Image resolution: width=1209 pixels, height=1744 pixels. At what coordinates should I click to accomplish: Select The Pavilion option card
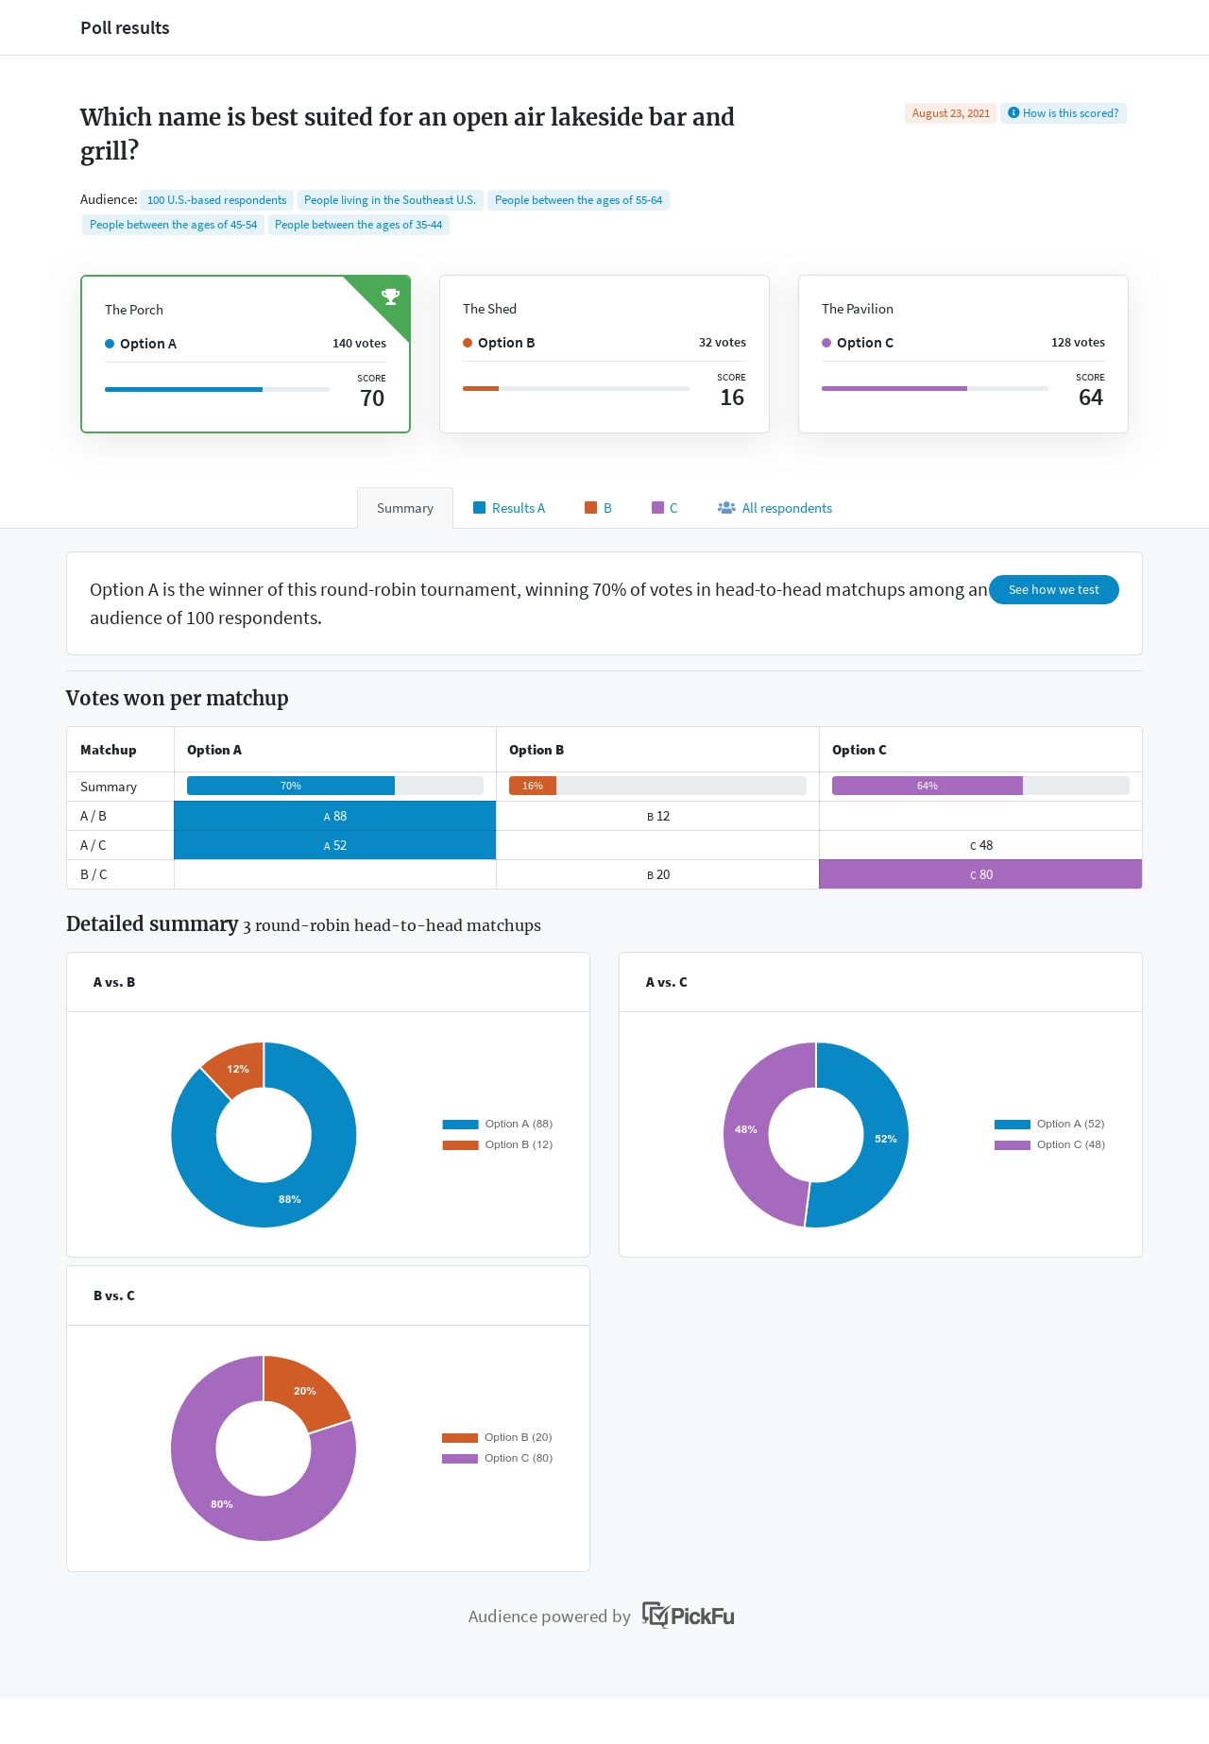963,354
